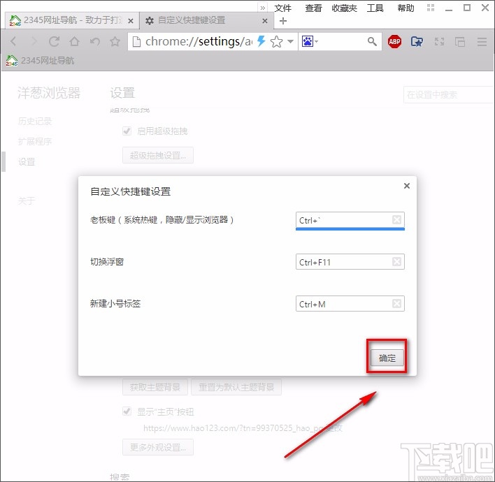The width and height of the screenshot is (495, 482).
Task: Open the ABP adblock extension
Action: coord(394,41)
